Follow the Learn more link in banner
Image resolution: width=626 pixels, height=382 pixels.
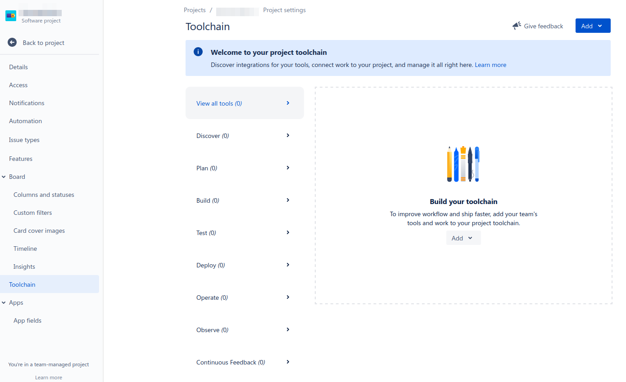(x=490, y=65)
